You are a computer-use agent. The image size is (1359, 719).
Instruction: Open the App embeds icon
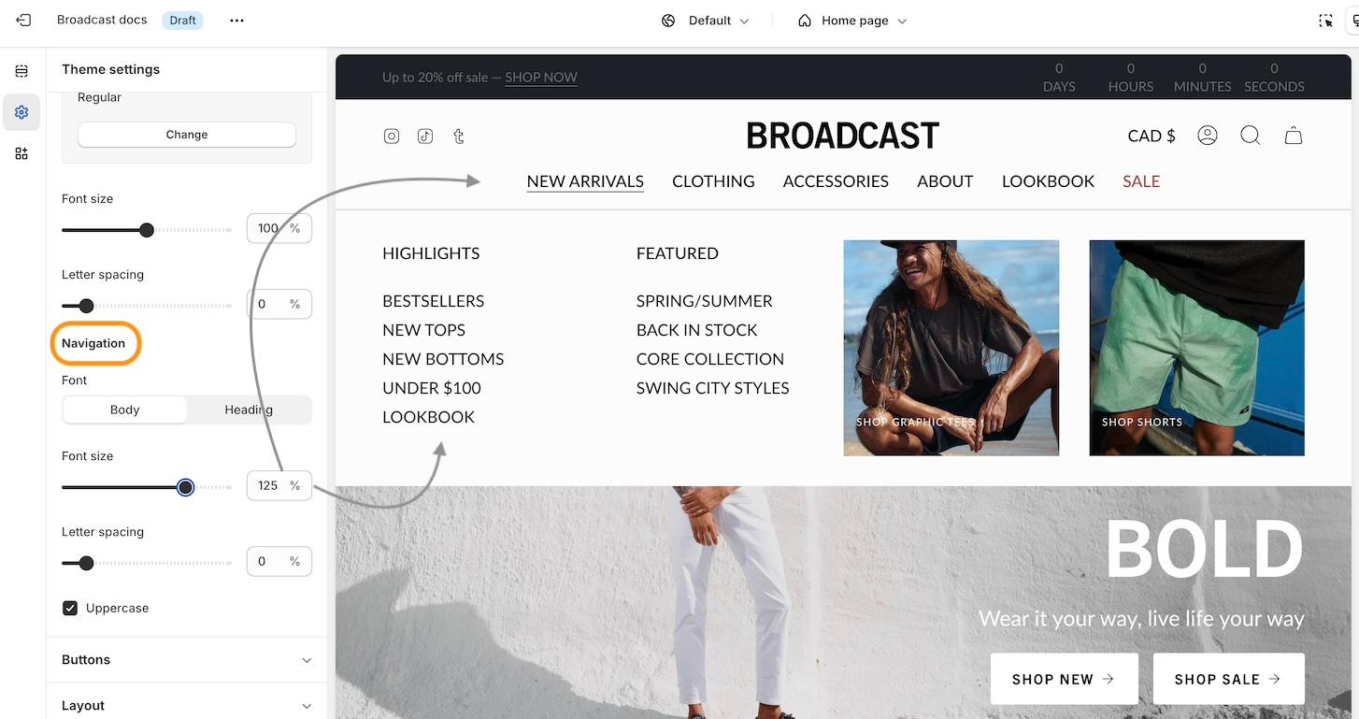coord(21,153)
